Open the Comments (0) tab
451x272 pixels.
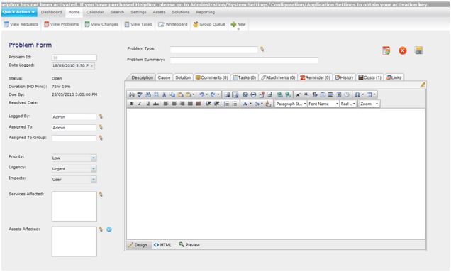(212, 77)
